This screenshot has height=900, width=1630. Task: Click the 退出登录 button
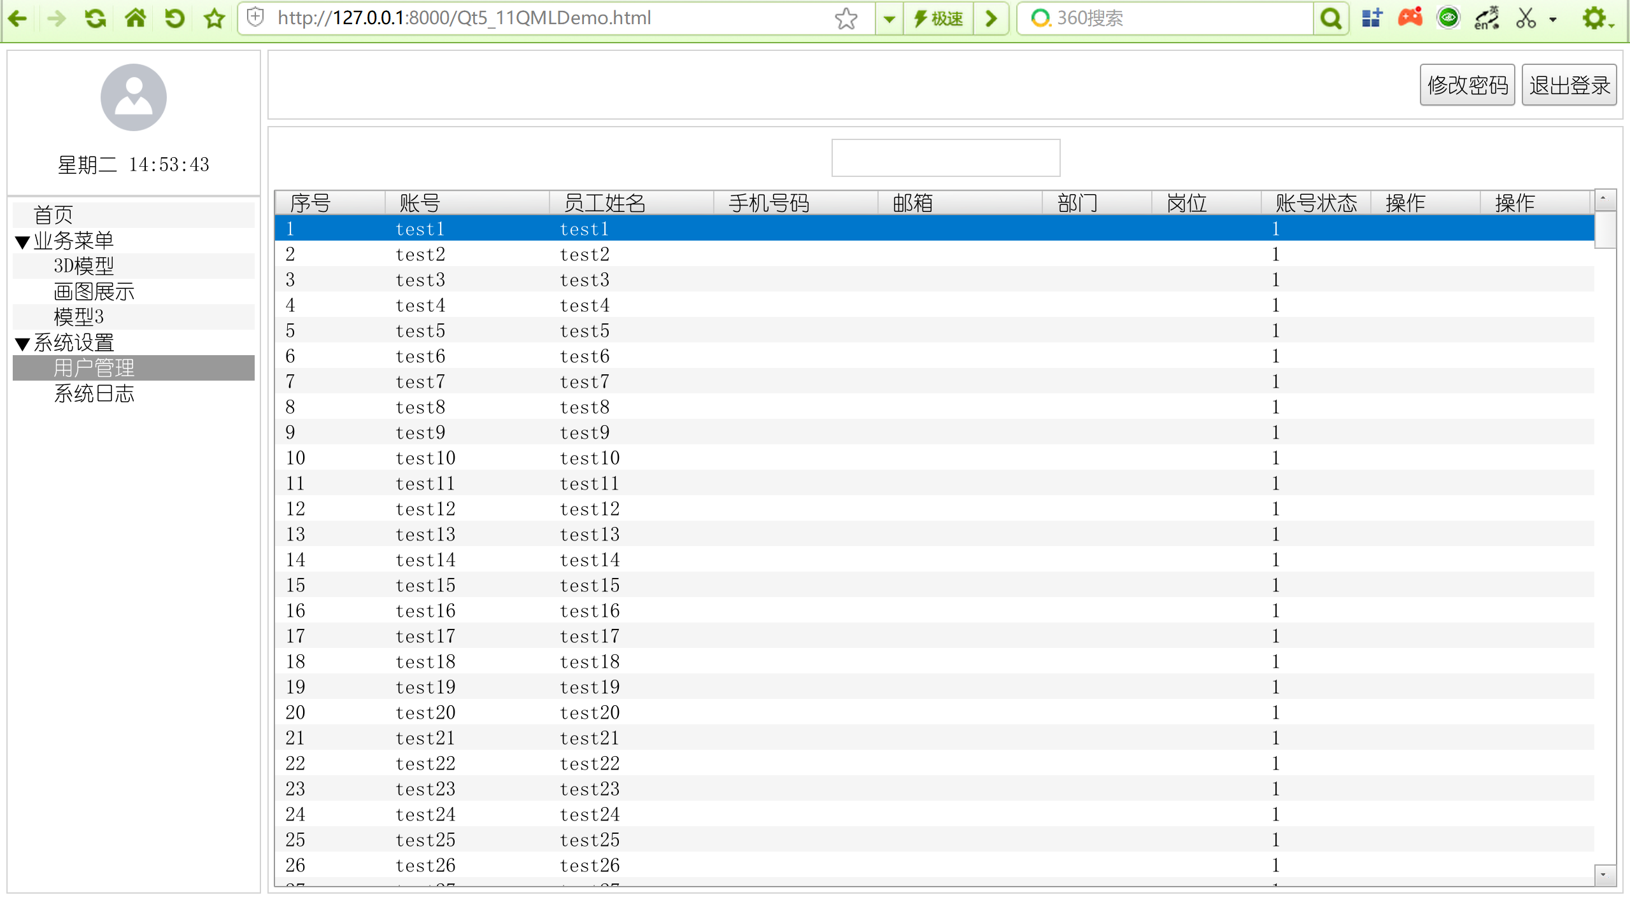pos(1569,85)
